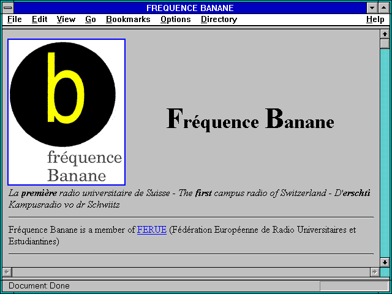
Task: Click the vertical scrollbar down arrow
Action: pos(385,262)
